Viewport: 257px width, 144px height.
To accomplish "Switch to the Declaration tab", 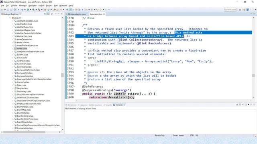I will pyautogui.click(x=96, y=105).
